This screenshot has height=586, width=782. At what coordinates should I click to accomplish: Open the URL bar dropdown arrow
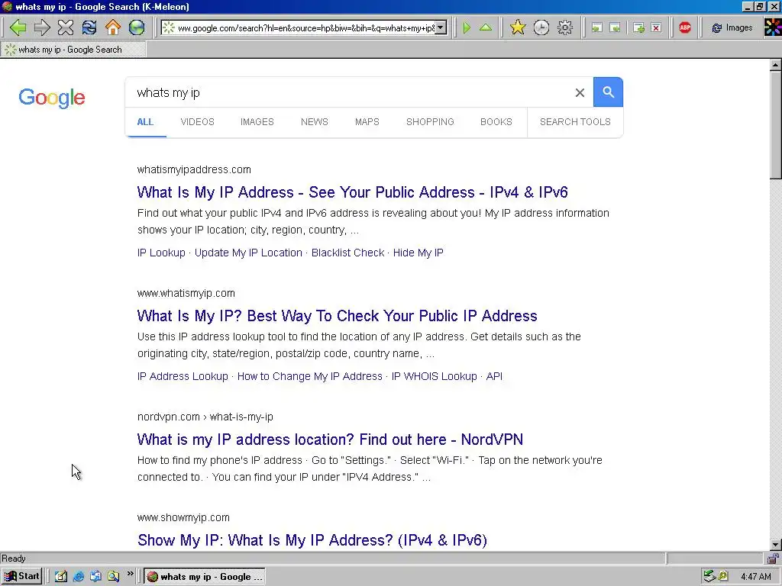pyautogui.click(x=441, y=28)
